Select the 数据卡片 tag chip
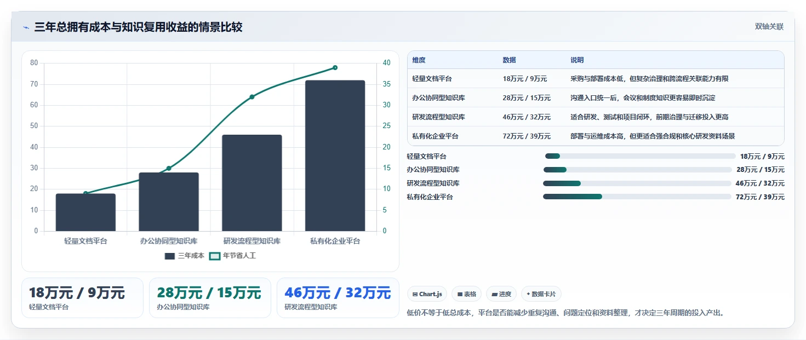Image resolution: width=806 pixels, height=340 pixels. pyautogui.click(x=541, y=294)
